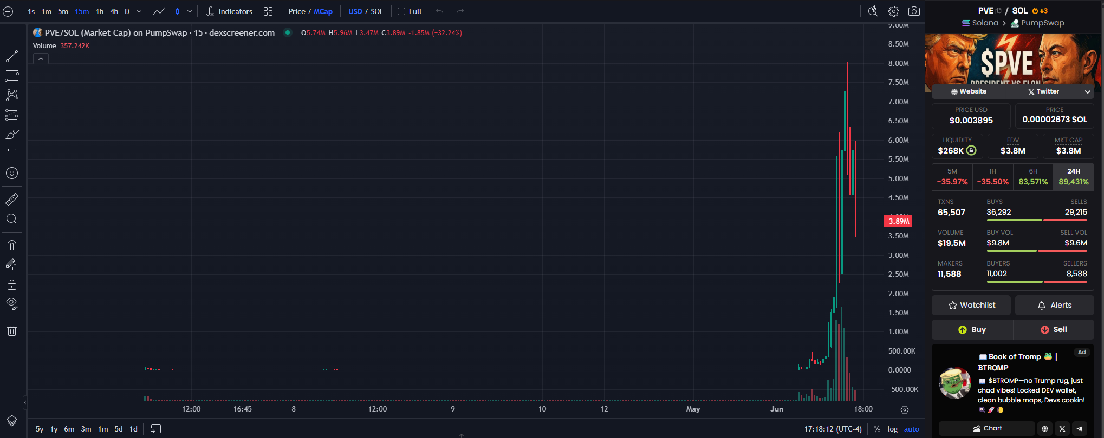1104x438 pixels.
Task: Open the Indicators dialog
Action: point(229,11)
